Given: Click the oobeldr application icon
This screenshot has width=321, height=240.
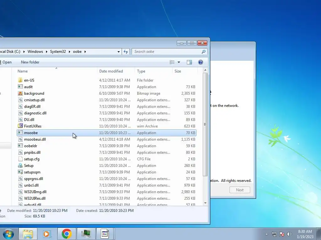Looking at the screenshot, I should [x=20, y=146].
